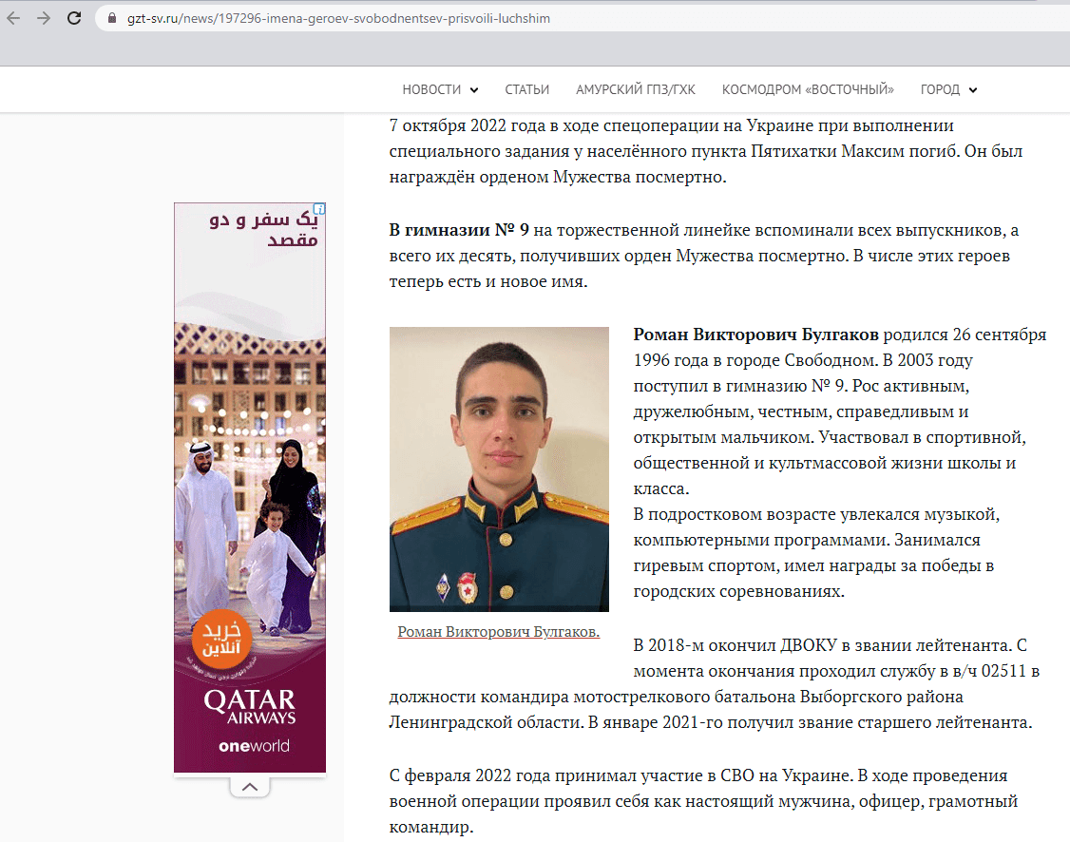Click the Qatar Airways logo
Image resolution: width=1070 pixels, height=842 pixels.
click(249, 706)
